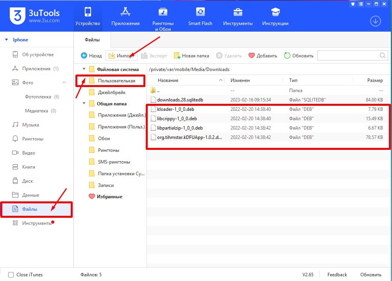Click the Новая папка button
Viewport: 392px width, 281px height.
[192, 56]
